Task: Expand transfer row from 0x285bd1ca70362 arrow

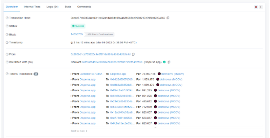Action: (x=71, y=74)
